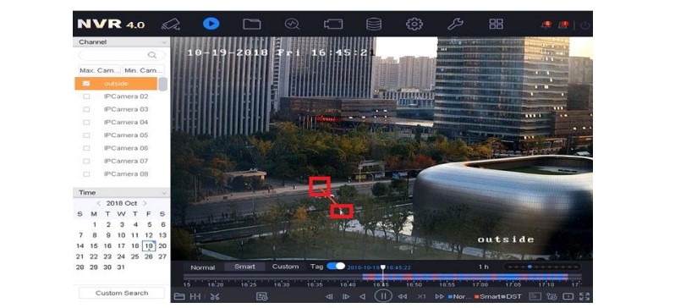686x308 pixels.
Task: Click the magnifier in channel search box
Action: coord(151,55)
